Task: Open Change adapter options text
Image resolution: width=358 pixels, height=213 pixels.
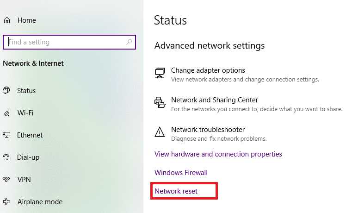Action: tap(208, 70)
